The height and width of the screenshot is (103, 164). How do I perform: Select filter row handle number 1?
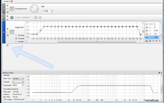(x=4, y=9)
